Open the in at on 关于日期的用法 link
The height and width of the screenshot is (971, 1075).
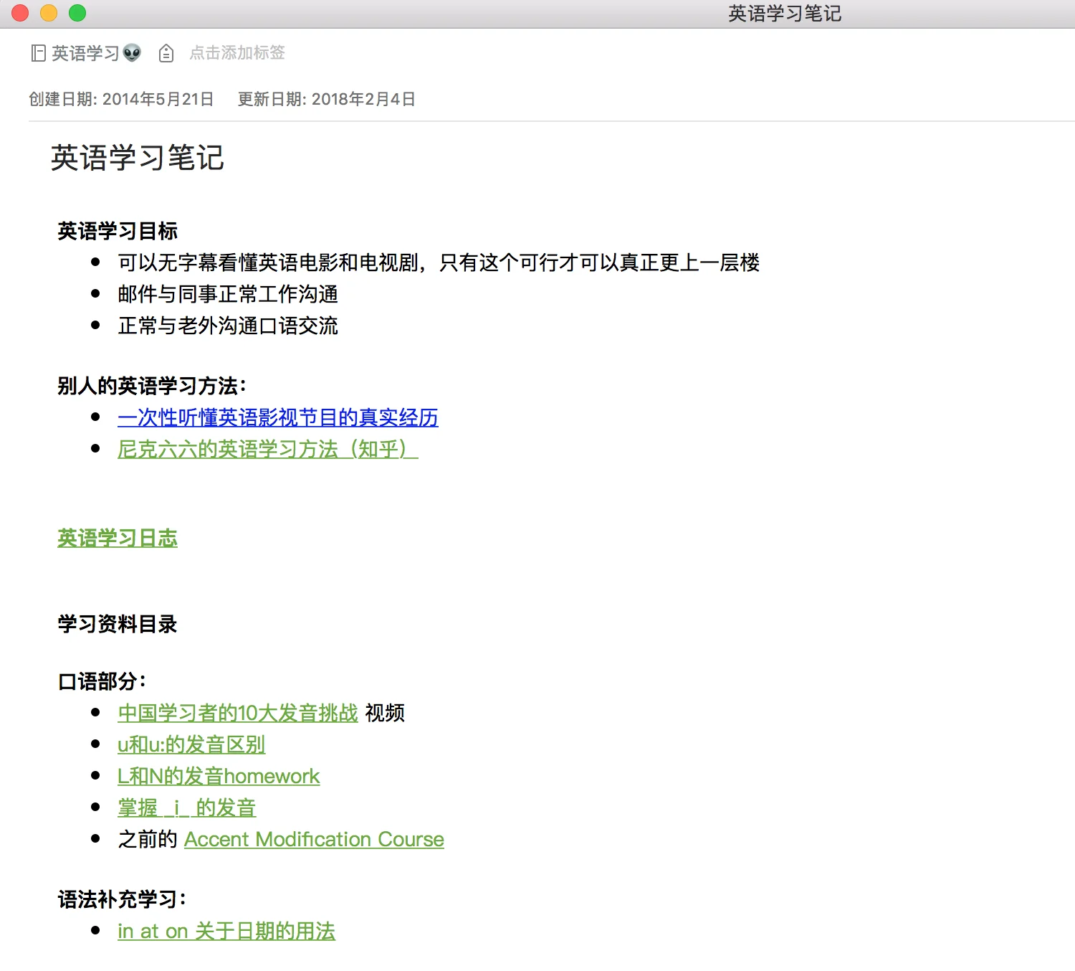click(226, 931)
